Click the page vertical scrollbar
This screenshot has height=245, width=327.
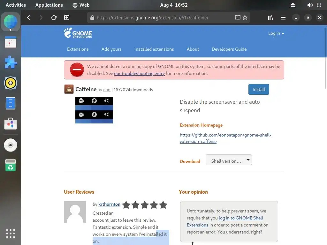[325, 58]
